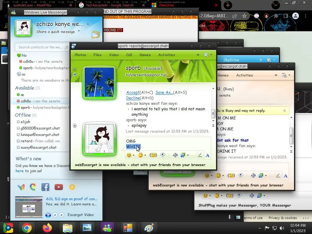Go to next Escargot Video item

coord(61,215)
